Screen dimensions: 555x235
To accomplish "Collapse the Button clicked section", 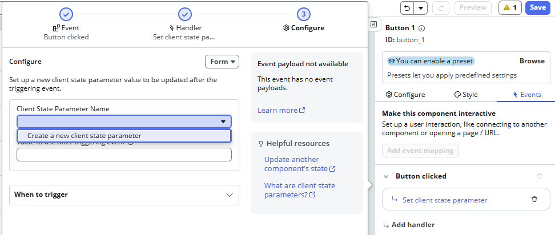I will pyautogui.click(x=386, y=176).
